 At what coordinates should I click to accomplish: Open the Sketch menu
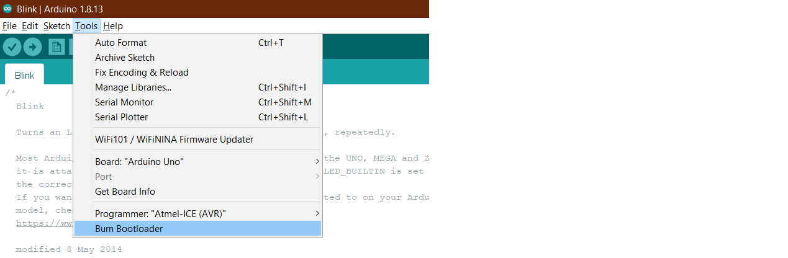coord(57,26)
